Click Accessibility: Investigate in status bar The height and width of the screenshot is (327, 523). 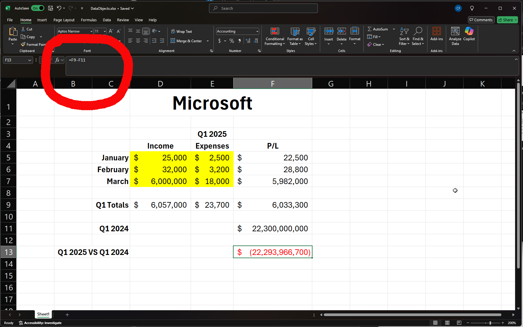coord(40,323)
